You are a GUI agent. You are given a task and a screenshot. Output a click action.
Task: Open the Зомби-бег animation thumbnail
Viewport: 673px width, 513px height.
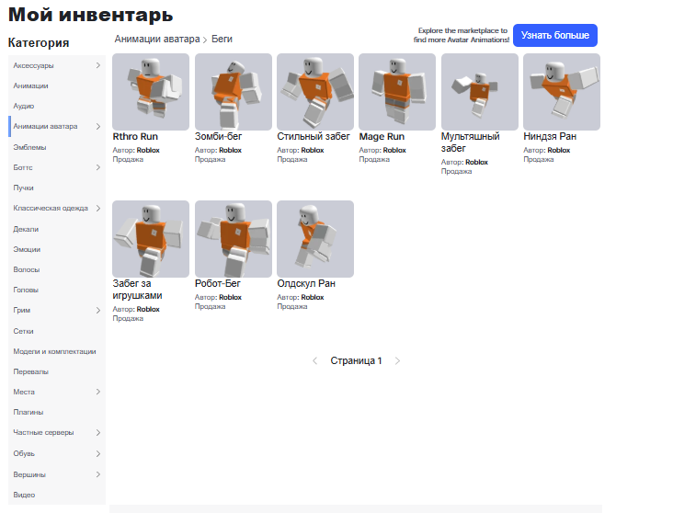tap(233, 92)
